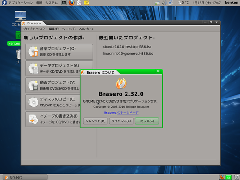Open the アプリケーション menu in top panel
This screenshot has width=240, height=180.
21,3
